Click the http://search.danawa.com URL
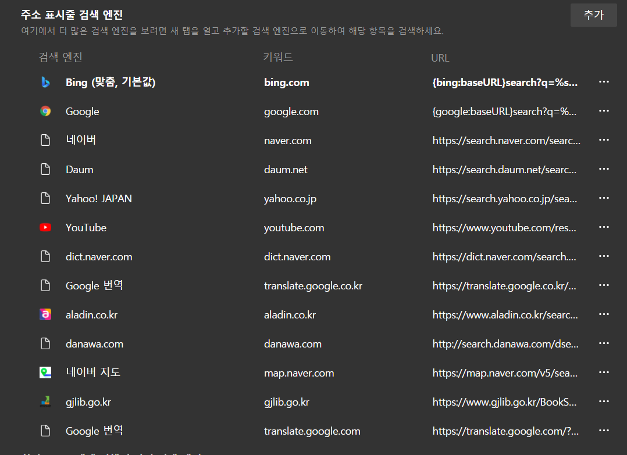This screenshot has height=455, width=627. pyautogui.click(x=505, y=344)
